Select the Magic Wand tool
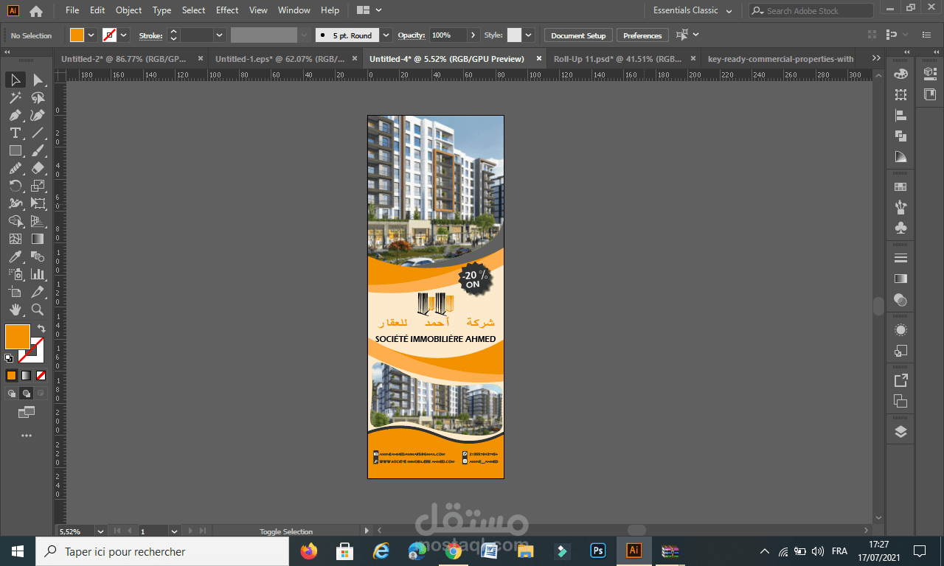This screenshot has width=944, height=566. coord(15,97)
